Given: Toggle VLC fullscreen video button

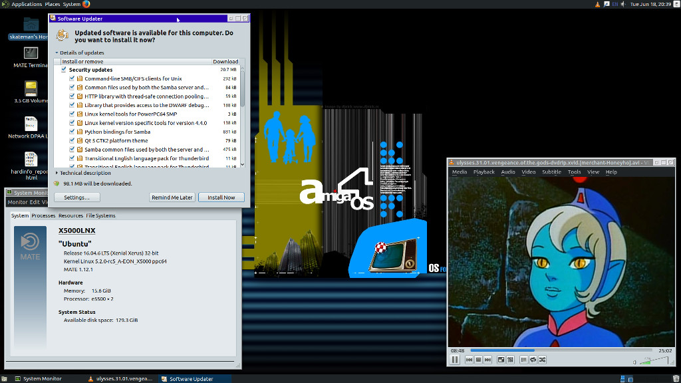Looking at the screenshot, I should tap(501, 360).
